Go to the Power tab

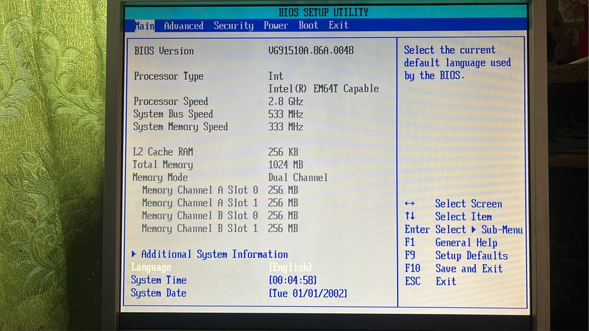pos(276,25)
